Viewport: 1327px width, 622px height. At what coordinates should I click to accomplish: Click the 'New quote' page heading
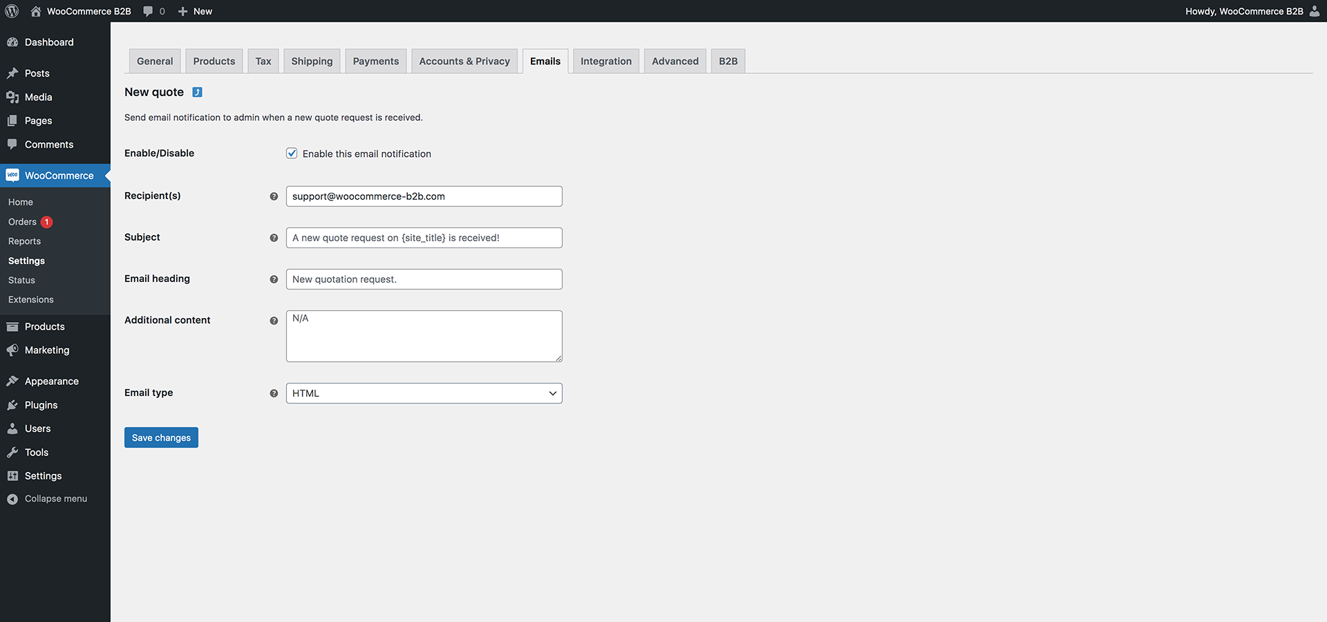click(154, 92)
